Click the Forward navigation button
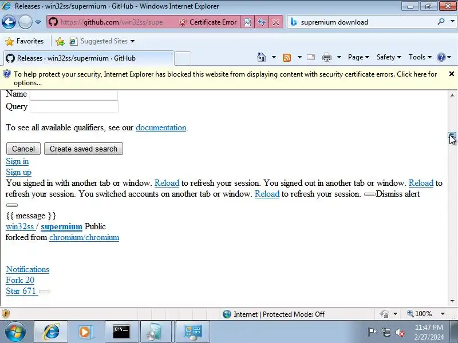 25,22
